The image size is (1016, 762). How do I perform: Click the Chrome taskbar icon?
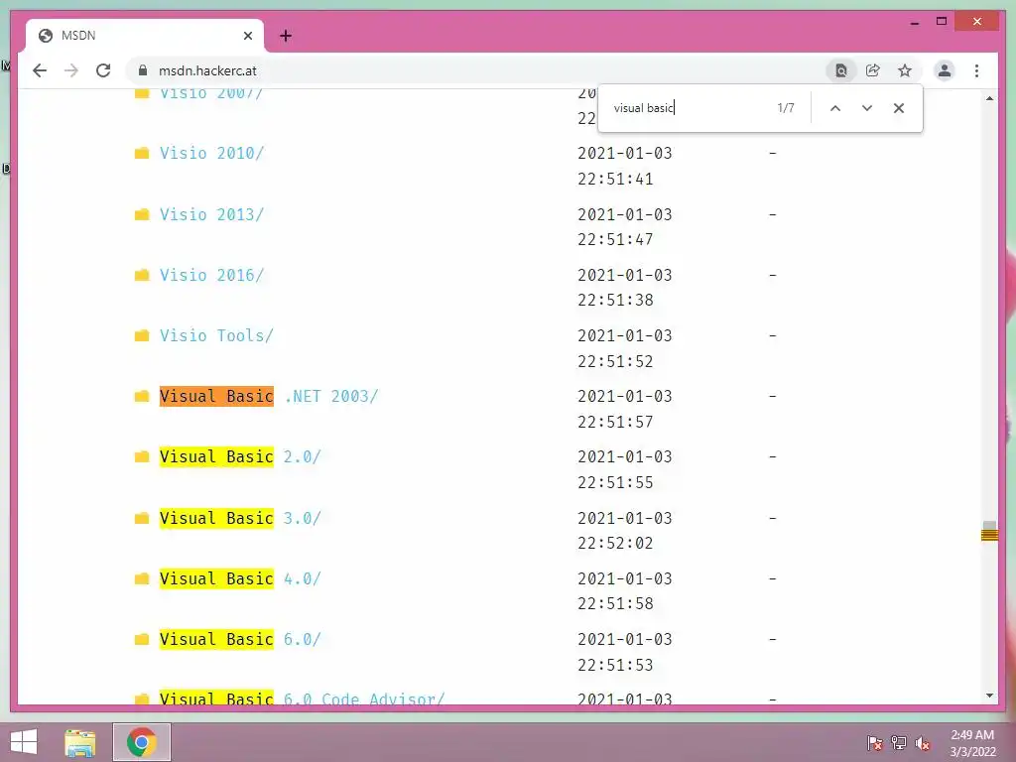tap(142, 742)
